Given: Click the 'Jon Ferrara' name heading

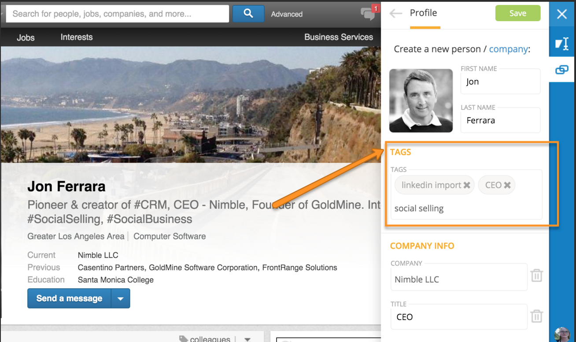Looking at the screenshot, I should click(x=66, y=186).
